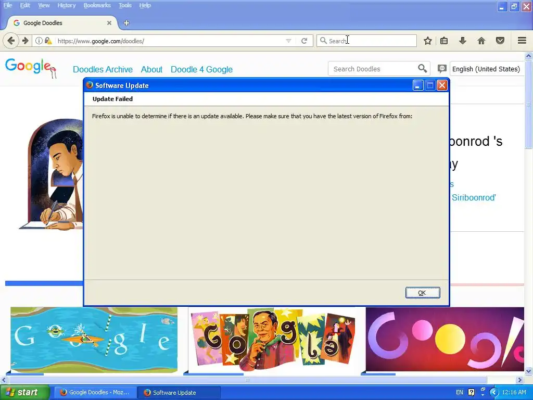Image resolution: width=533 pixels, height=400 pixels.
Task: Click the horizontal scrollbar thumb
Action: 247,380
